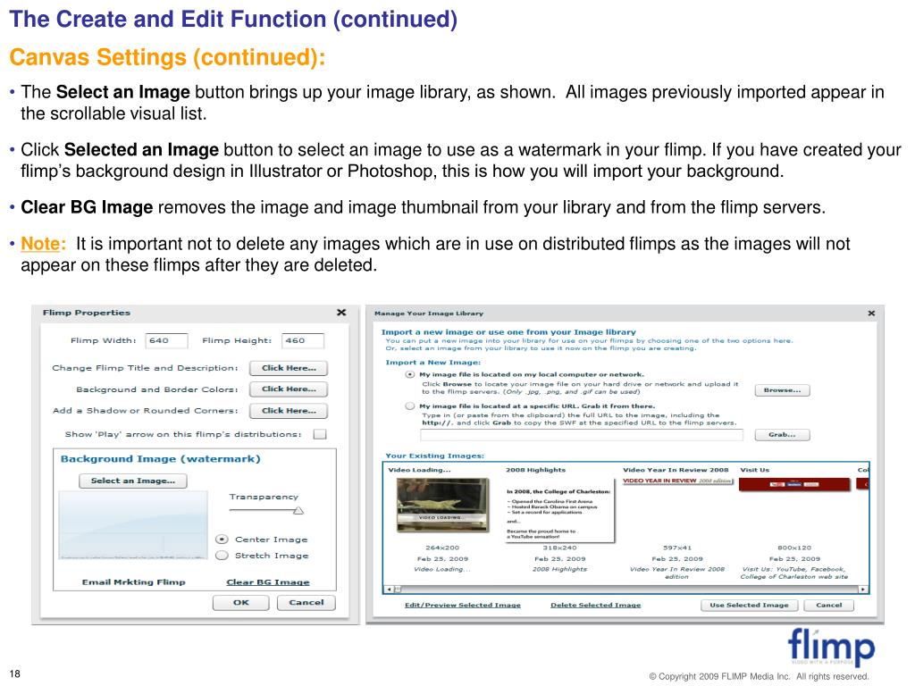Click Cancel in the Image Library dialog
The width and height of the screenshot is (915, 686).
pyautogui.click(x=828, y=606)
